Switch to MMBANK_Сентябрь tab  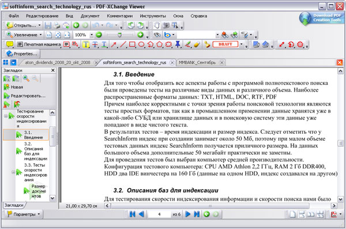coord(197,62)
